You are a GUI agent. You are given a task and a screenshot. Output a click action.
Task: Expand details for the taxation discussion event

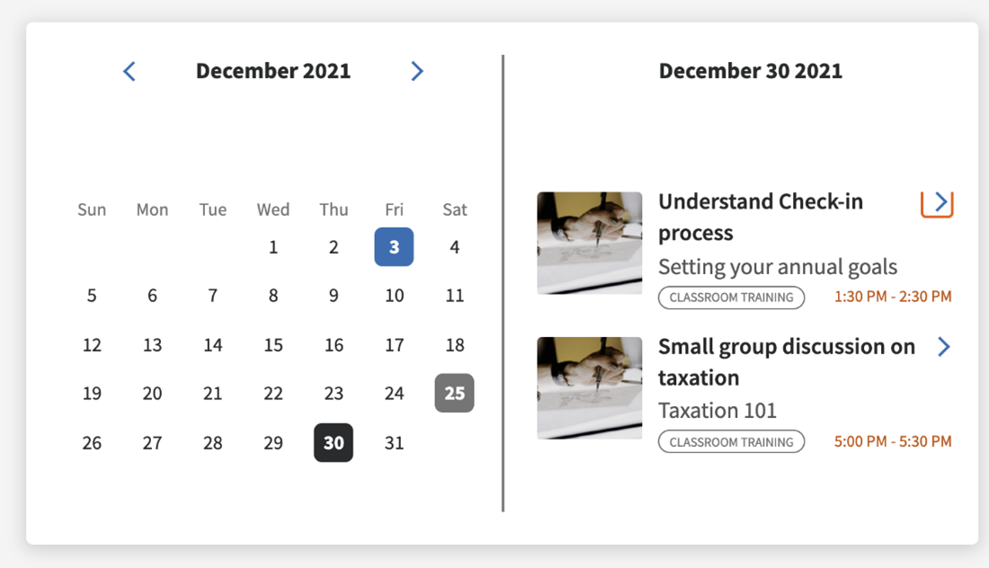944,347
